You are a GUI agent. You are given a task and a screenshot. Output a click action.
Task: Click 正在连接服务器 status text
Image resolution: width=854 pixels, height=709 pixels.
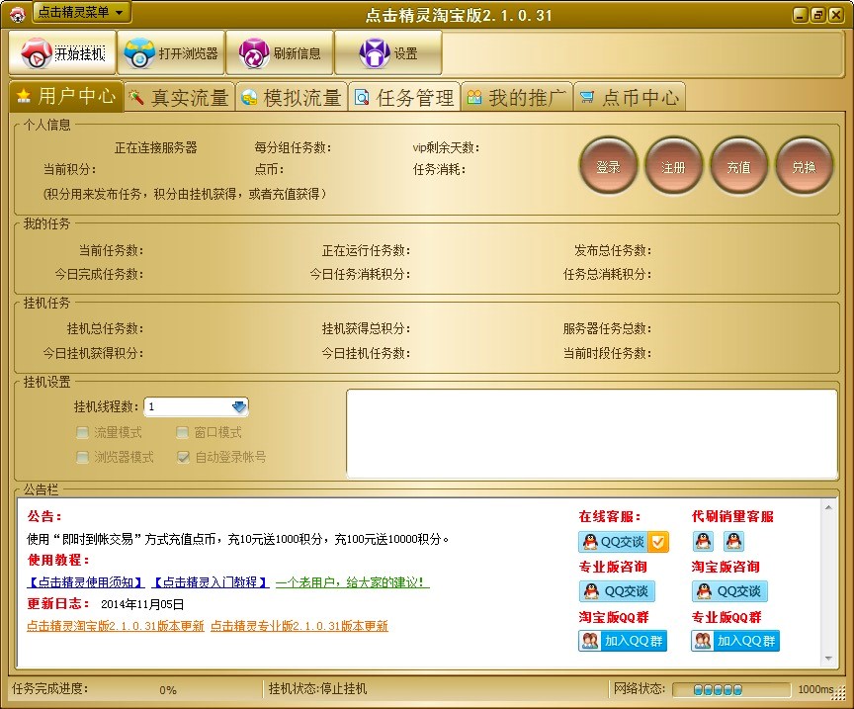pyautogui.click(x=156, y=147)
